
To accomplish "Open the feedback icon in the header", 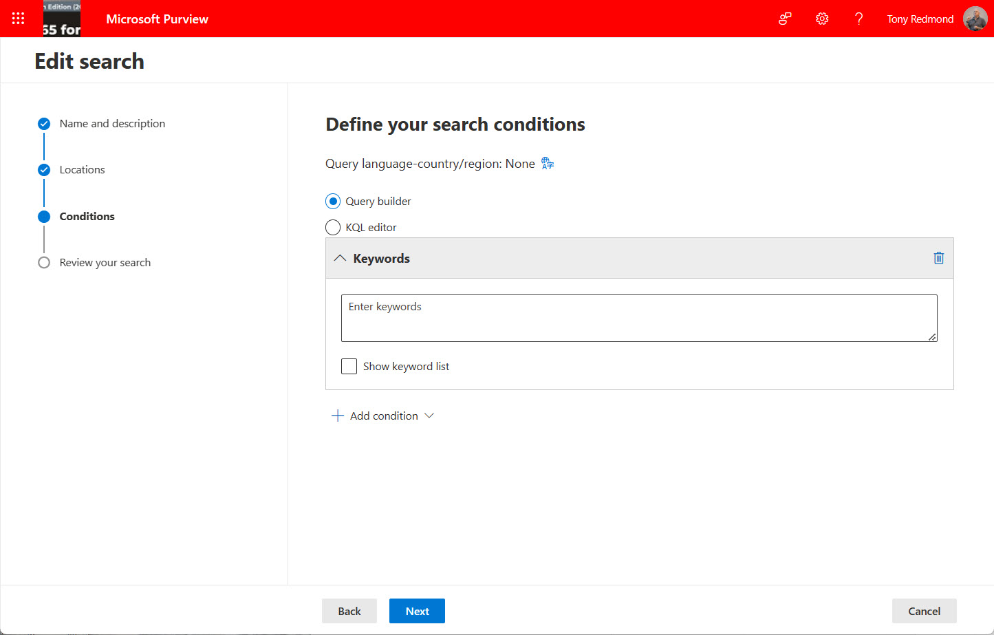I will (x=785, y=19).
